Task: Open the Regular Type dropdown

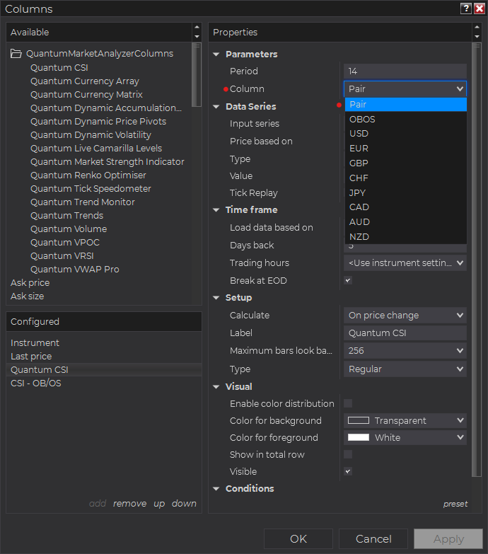Action: click(x=405, y=369)
